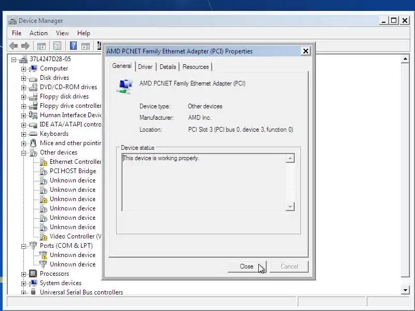Image resolution: width=415 pixels, height=311 pixels.
Task: Click the device status scroll up arrow
Action: click(x=290, y=159)
